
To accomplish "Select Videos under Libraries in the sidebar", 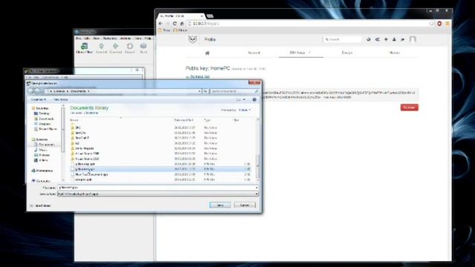I will pyautogui.click(x=42, y=160).
